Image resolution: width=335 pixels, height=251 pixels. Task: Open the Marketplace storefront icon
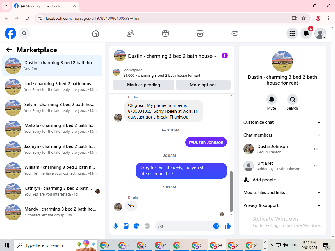point(200,33)
